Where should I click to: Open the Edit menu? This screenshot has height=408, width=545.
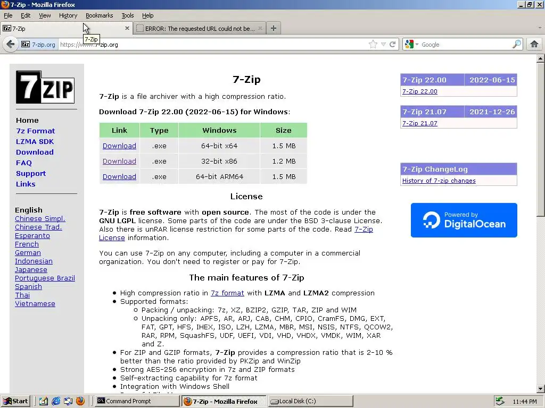pos(26,15)
